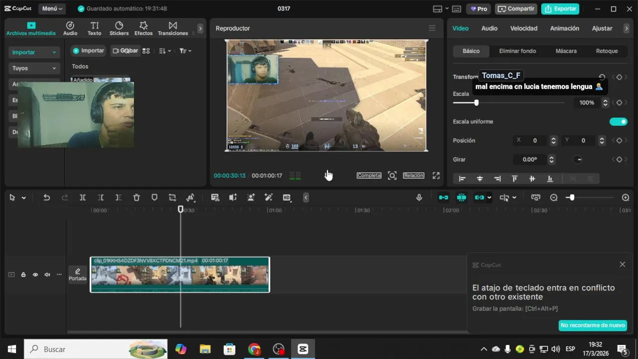Open the media sort order dropdown

[x=164, y=51]
